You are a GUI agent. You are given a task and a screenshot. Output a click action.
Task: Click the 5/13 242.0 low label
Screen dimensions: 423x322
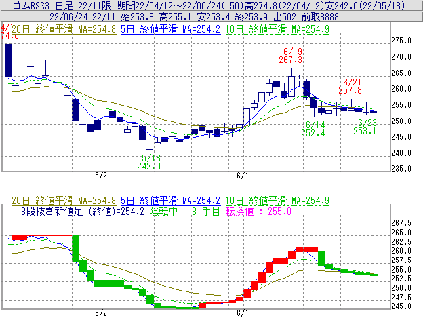coord(149,162)
